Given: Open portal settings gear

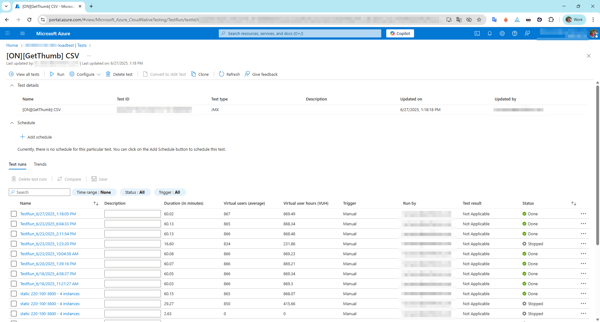Looking at the screenshot, I should pyautogui.click(x=502, y=33).
